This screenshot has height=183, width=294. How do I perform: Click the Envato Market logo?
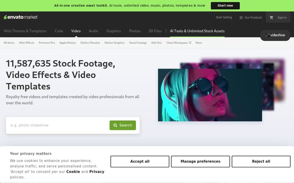[x=21, y=17]
